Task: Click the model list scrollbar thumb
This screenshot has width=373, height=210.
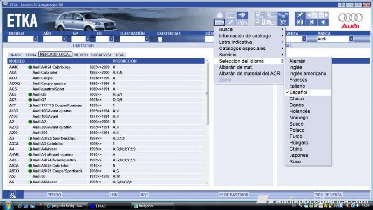Action: [x=207, y=93]
